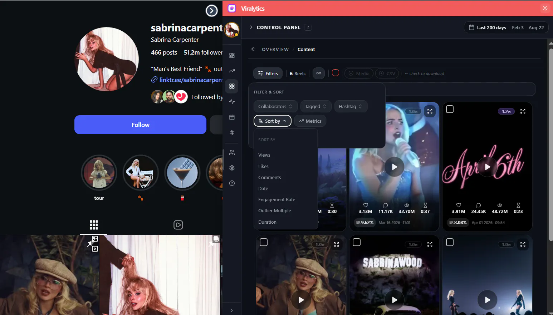Open the users icon in sidebar

pyautogui.click(x=232, y=152)
